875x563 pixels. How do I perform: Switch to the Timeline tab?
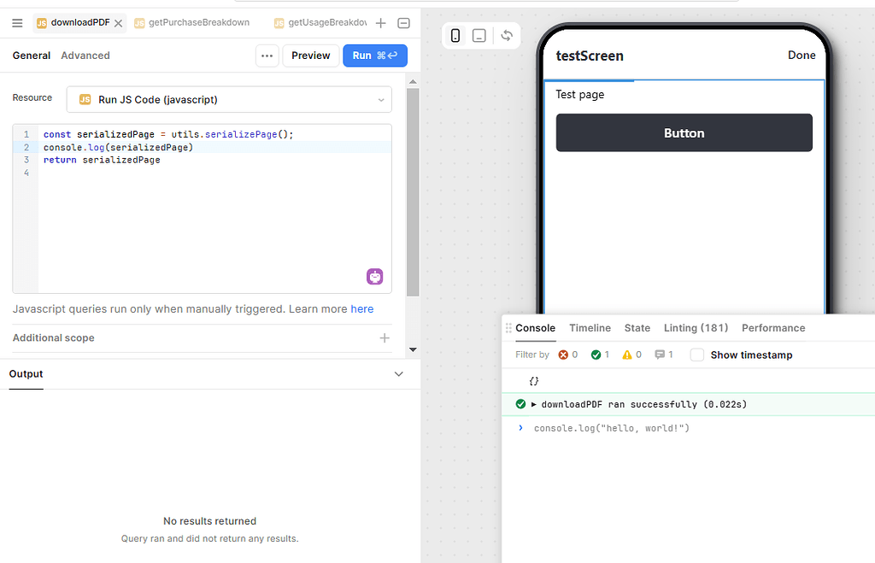coord(590,327)
